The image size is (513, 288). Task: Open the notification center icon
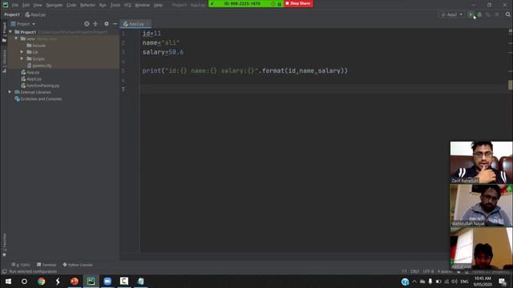pyautogui.click(x=503, y=281)
